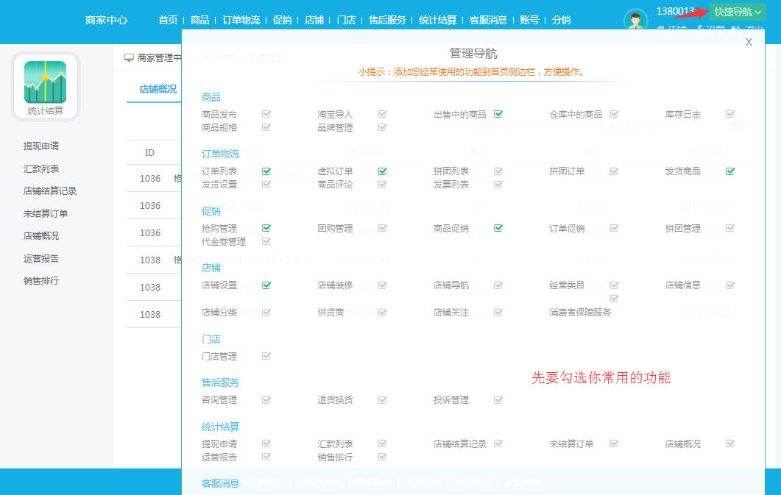Select 未结算订单 in the left sidebar

click(x=46, y=214)
